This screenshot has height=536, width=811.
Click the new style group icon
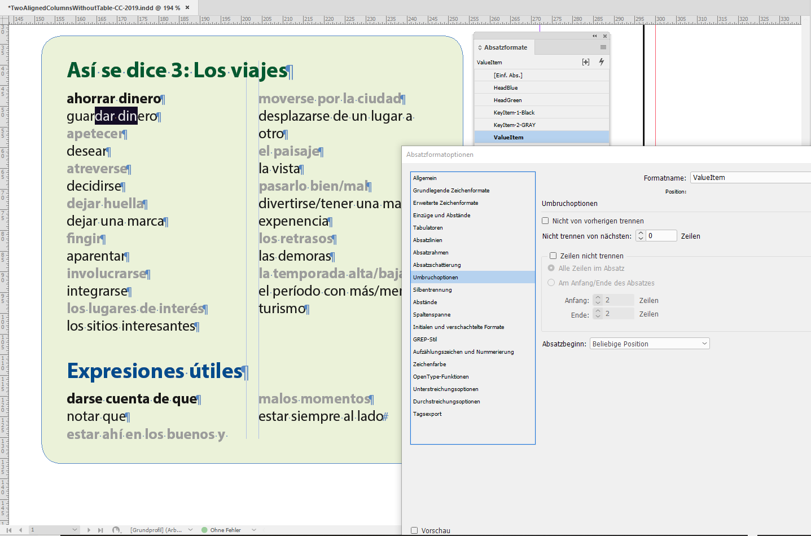pyautogui.click(x=586, y=62)
